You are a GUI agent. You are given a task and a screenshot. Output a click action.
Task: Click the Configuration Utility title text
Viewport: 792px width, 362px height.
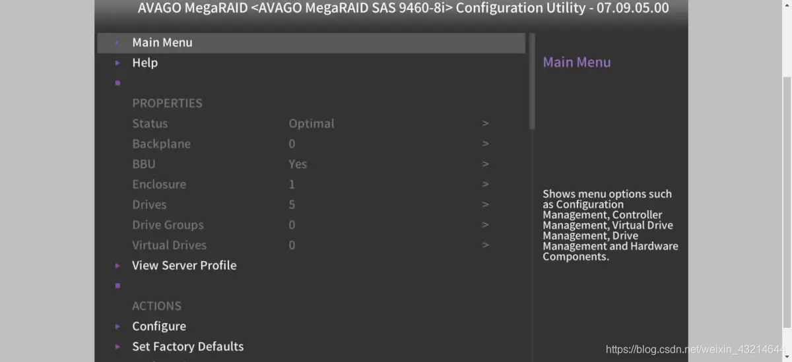pos(403,8)
